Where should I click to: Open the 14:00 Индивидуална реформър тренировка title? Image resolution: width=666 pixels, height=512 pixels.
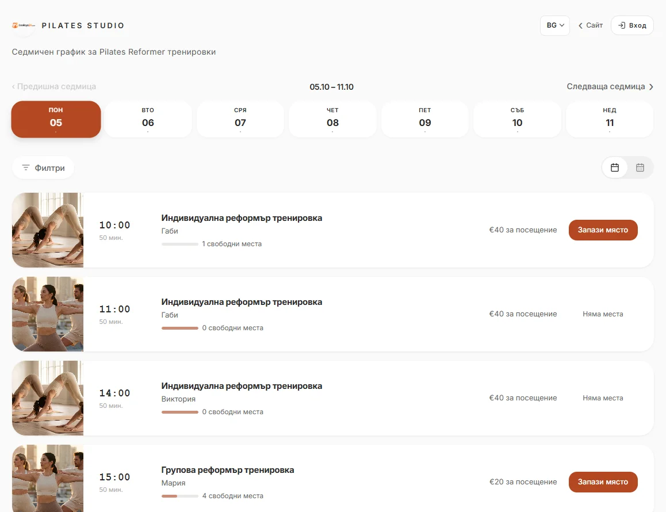click(x=242, y=386)
